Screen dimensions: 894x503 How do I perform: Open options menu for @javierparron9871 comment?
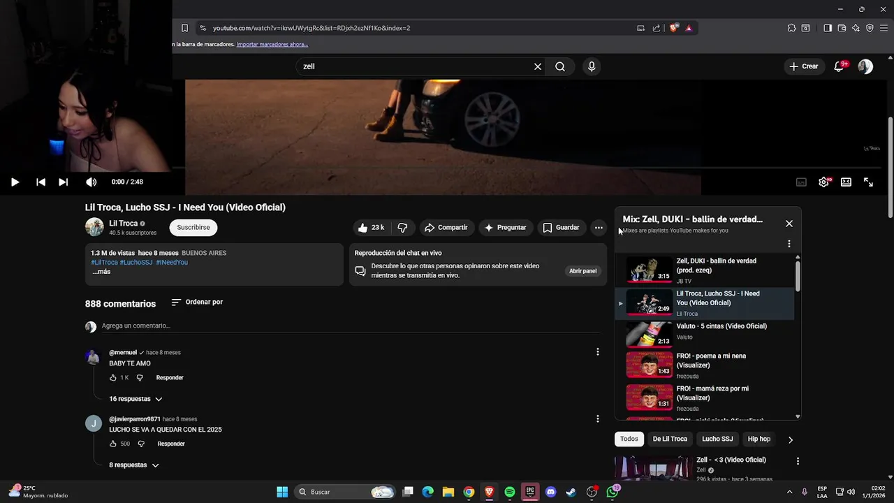tap(597, 418)
